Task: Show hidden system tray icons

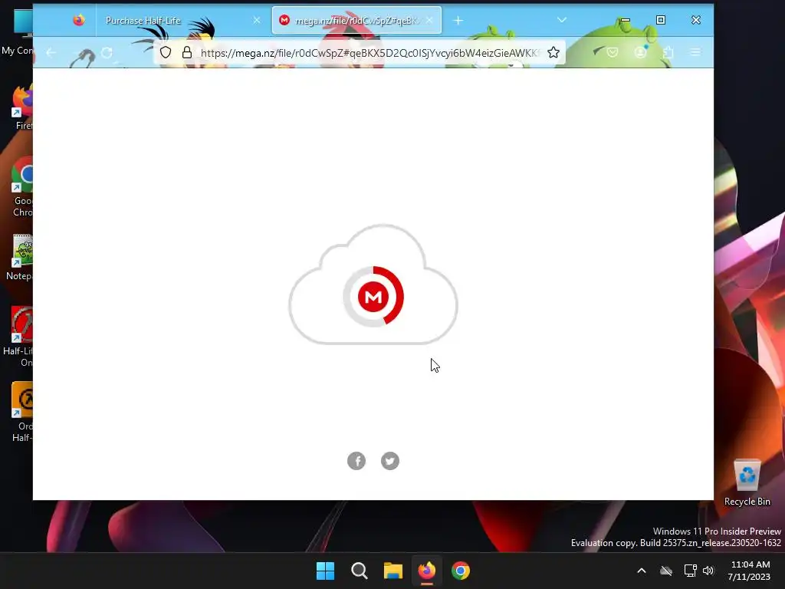Action: click(642, 571)
